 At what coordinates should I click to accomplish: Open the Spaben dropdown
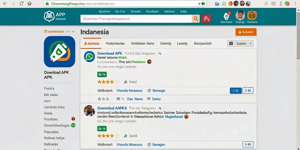(240, 43)
